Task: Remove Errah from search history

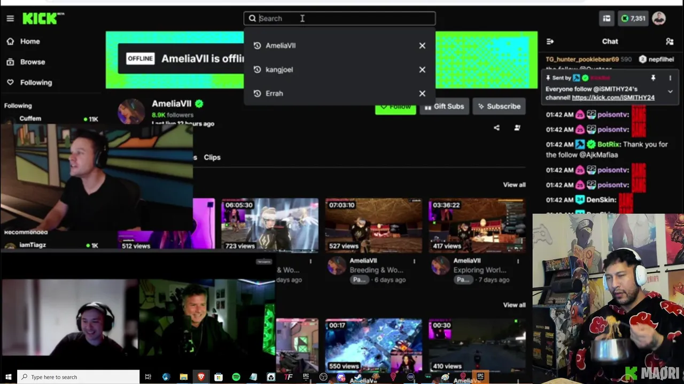Action: (x=422, y=93)
